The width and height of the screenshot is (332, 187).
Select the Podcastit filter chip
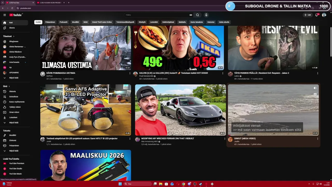(x=64, y=22)
